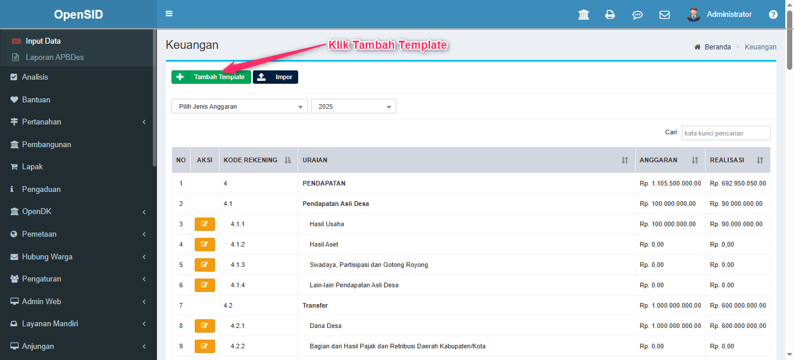Go to Beranda breadcrumb link
Viewport: 794px width, 360px height.
pyautogui.click(x=717, y=47)
